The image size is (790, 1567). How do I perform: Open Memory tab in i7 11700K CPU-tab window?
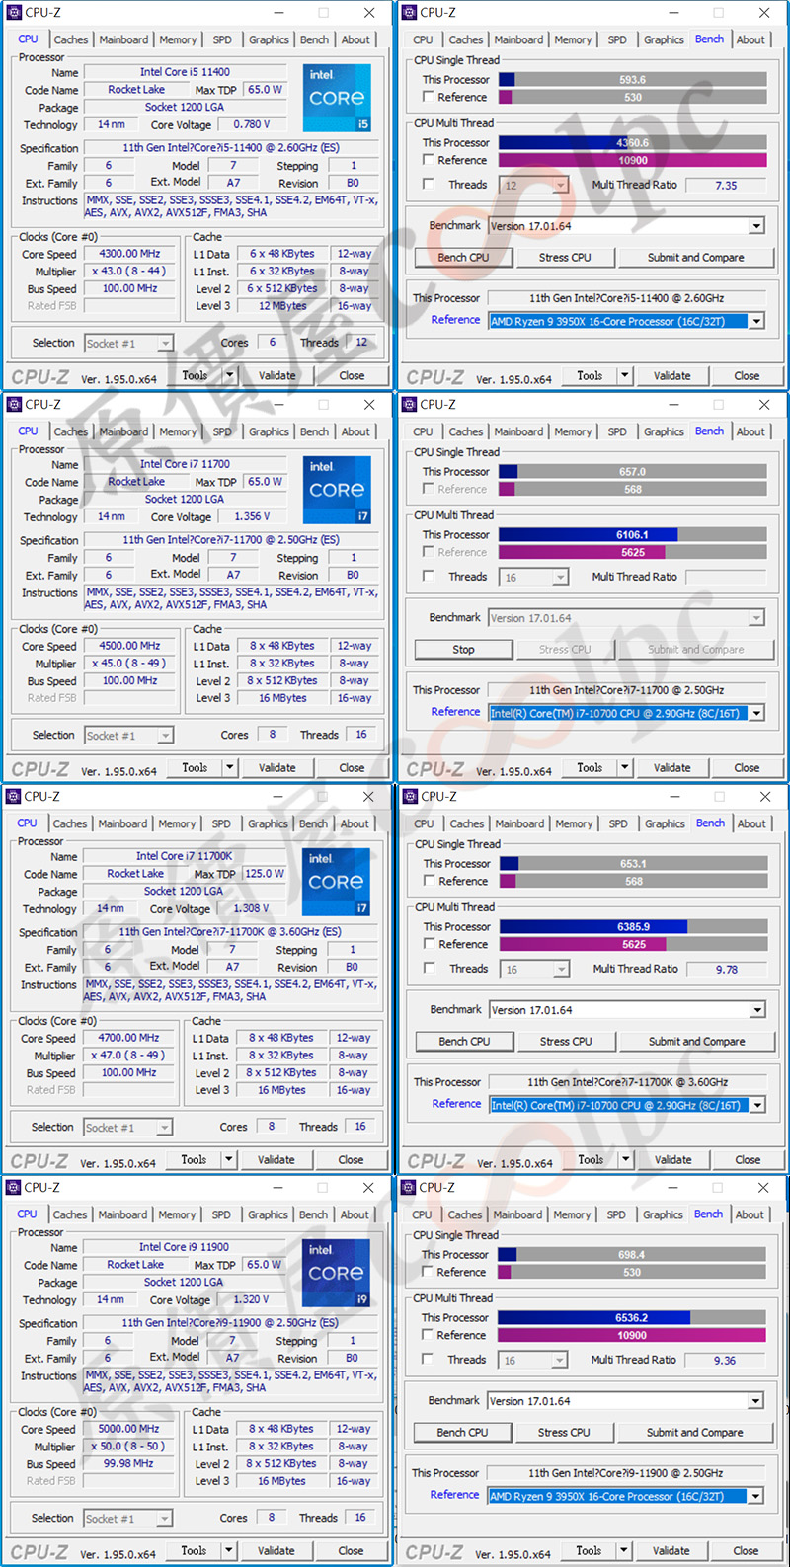point(177,823)
